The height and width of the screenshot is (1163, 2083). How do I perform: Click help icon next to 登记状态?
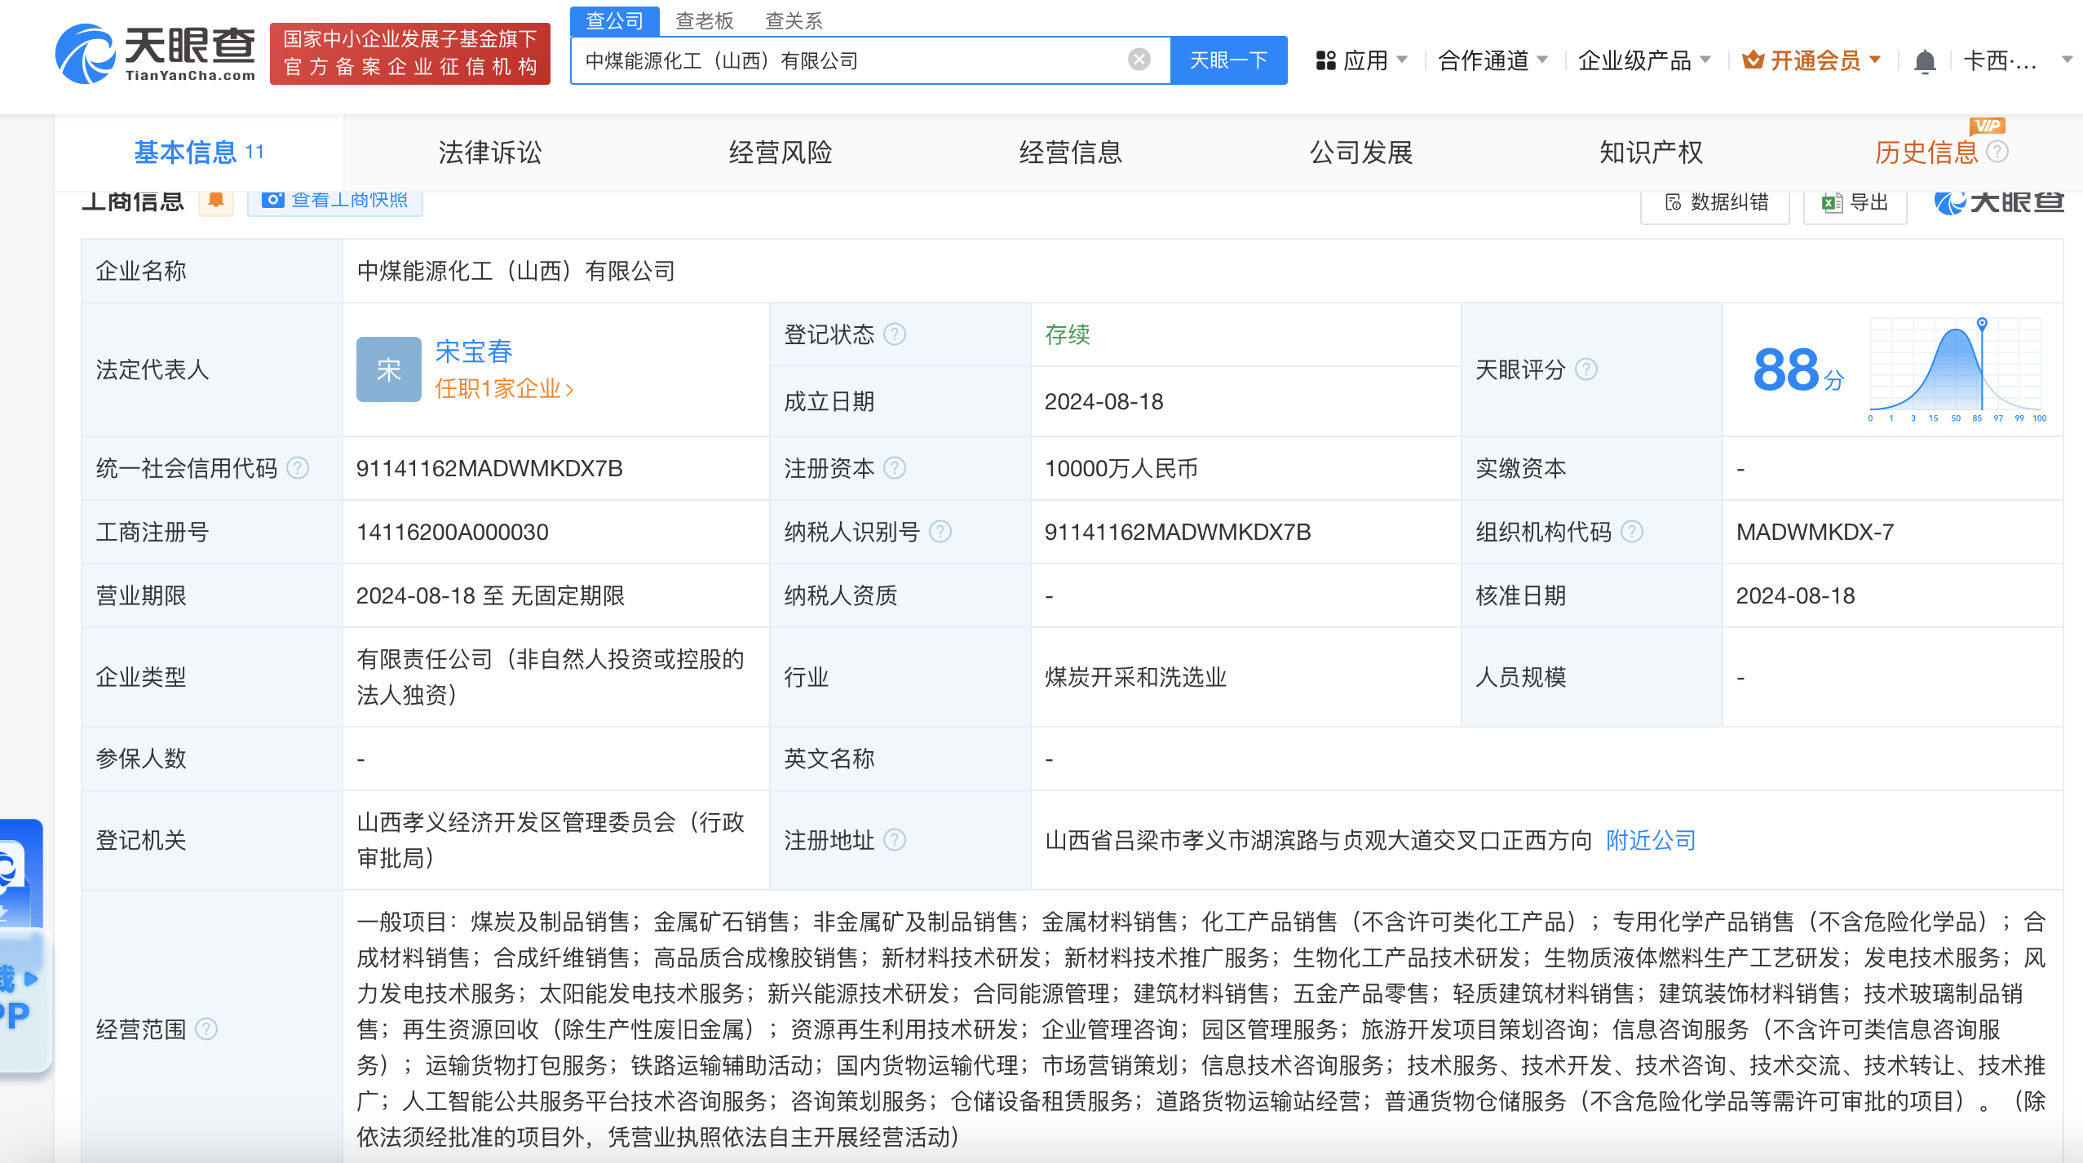coord(895,334)
